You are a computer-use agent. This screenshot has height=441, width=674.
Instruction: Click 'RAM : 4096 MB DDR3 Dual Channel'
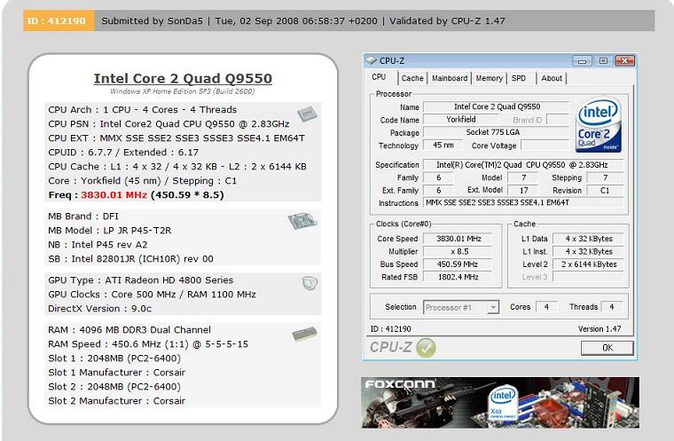[129, 330]
